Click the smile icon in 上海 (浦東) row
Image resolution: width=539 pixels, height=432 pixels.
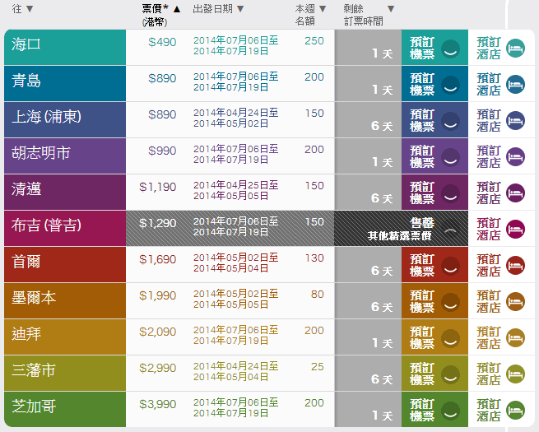[450, 120]
